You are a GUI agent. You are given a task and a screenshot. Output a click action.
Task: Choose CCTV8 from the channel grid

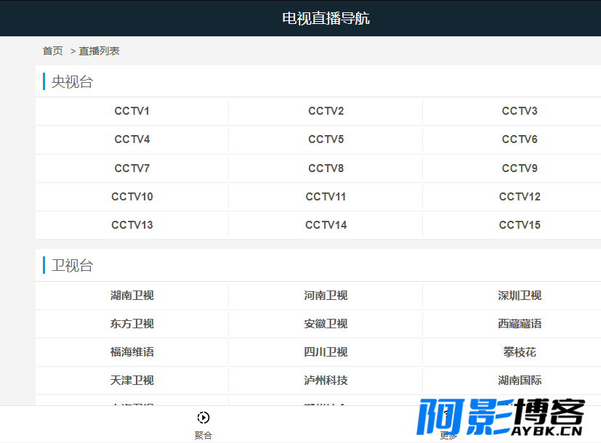coord(326,168)
